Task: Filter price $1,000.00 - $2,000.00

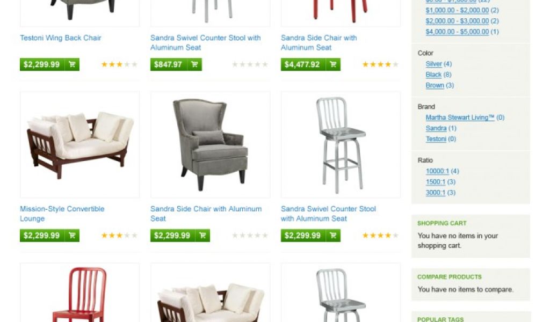Action: (x=457, y=11)
